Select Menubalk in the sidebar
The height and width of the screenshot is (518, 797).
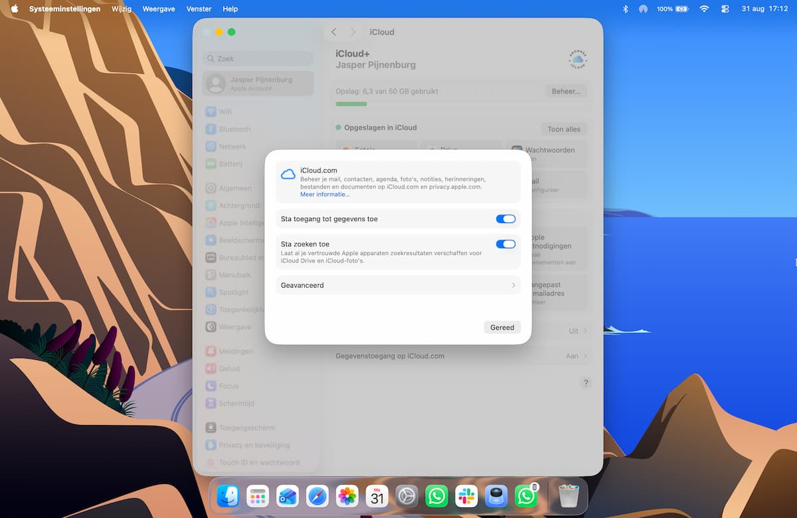tap(234, 275)
